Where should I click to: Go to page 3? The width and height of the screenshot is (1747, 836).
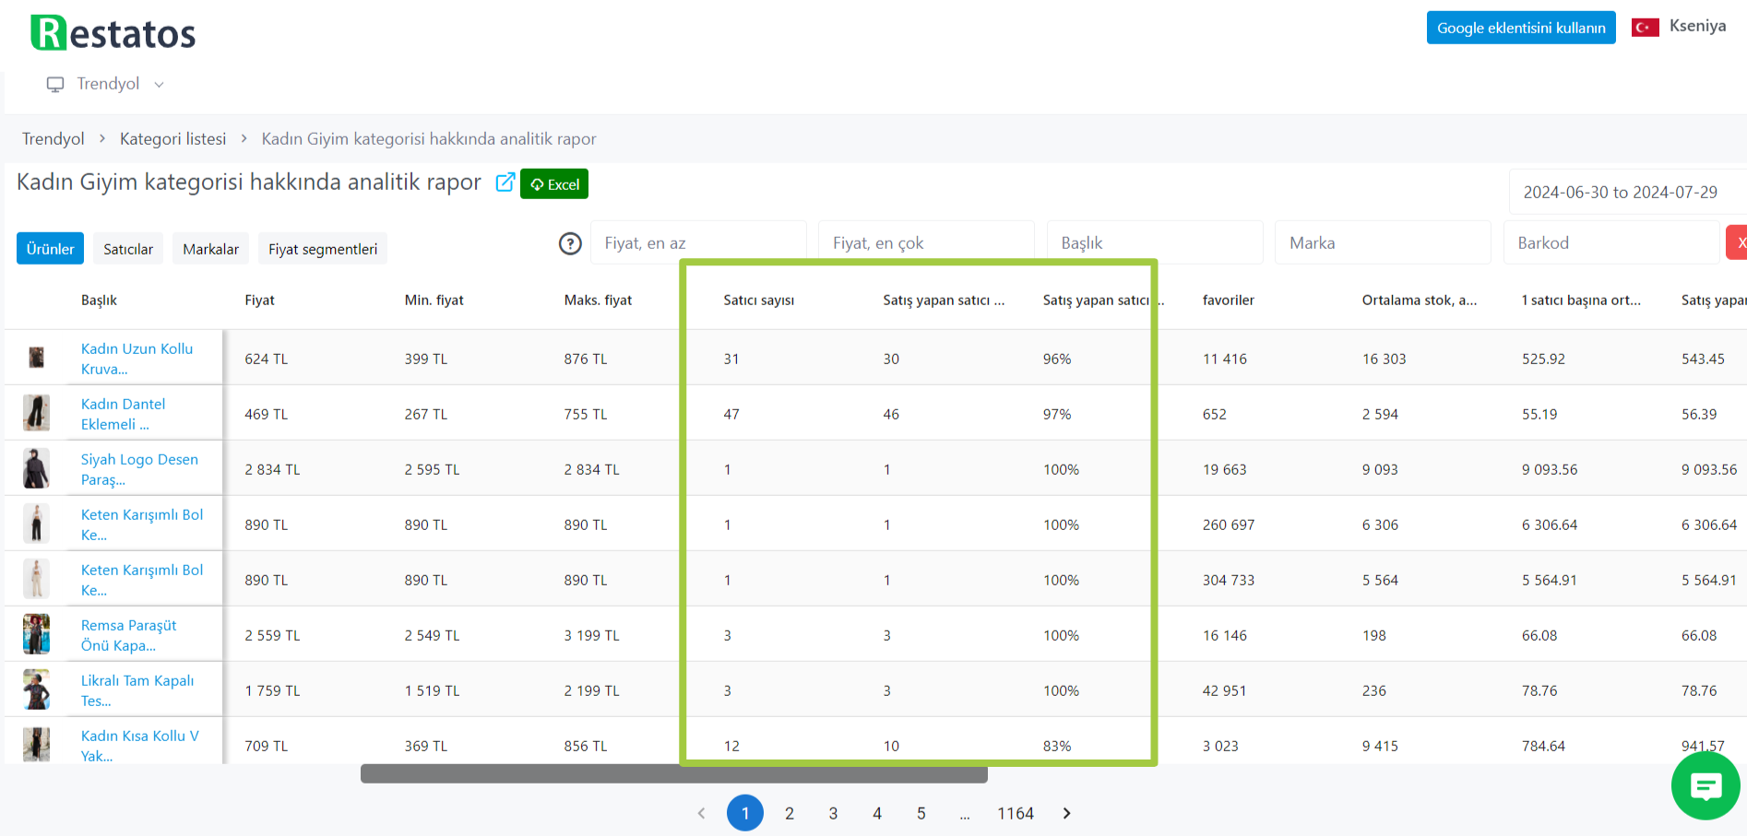(833, 813)
